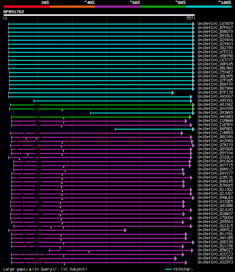The image size is (235, 272).
Task: Select the UniRef100_B7KKK5 label
Action: pos(215,185)
